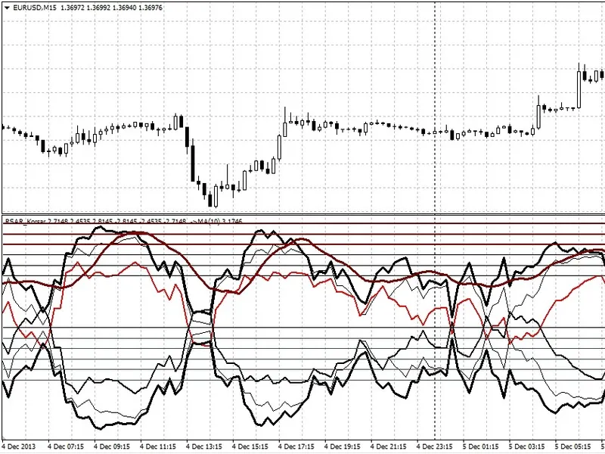
Task: Click the 4 Dec 19:15 time label
Action: tap(343, 446)
